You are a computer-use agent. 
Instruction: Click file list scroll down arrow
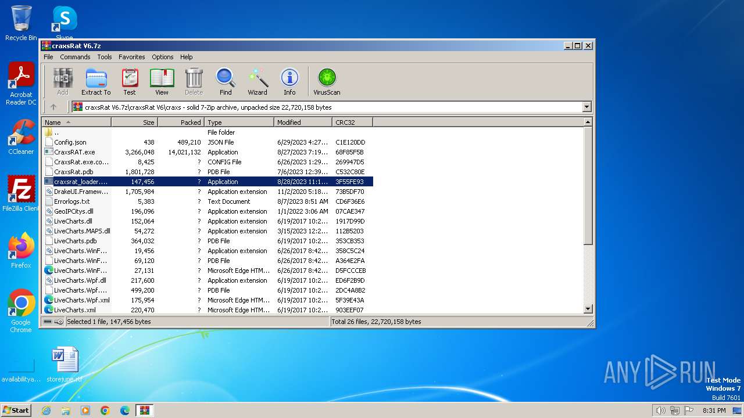[588, 309]
